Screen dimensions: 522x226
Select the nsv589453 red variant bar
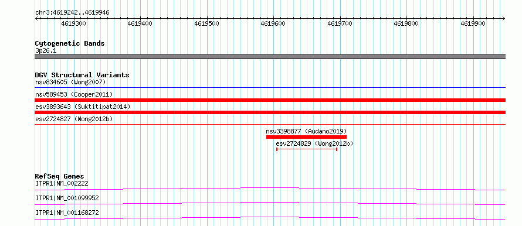pyautogui.click(x=270, y=100)
